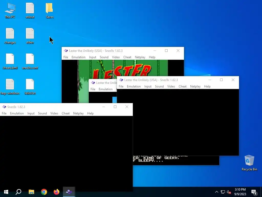Viewport: 262px width, 197px height.
Task: Open the Saves folder icon
Action: tap(50, 11)
